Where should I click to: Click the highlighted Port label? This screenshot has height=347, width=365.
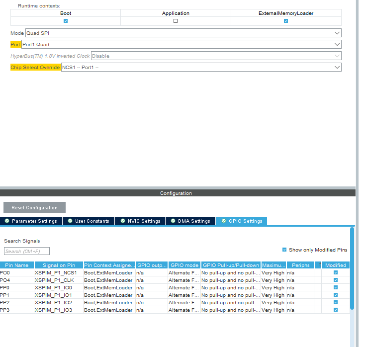15,44
